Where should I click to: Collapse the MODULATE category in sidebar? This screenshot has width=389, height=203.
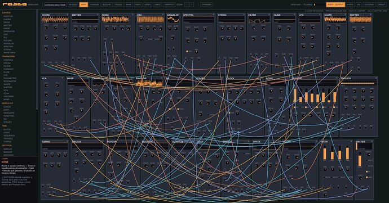tap(7, 103)
